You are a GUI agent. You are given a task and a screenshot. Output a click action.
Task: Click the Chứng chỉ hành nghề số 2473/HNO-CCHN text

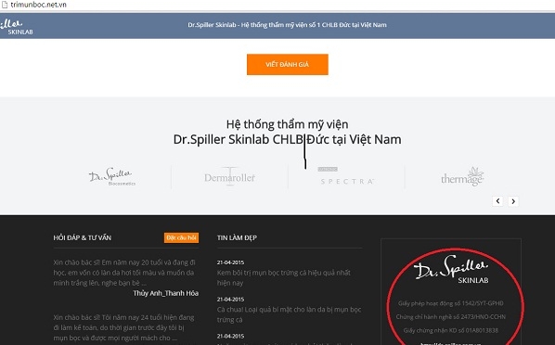(450, 316)
